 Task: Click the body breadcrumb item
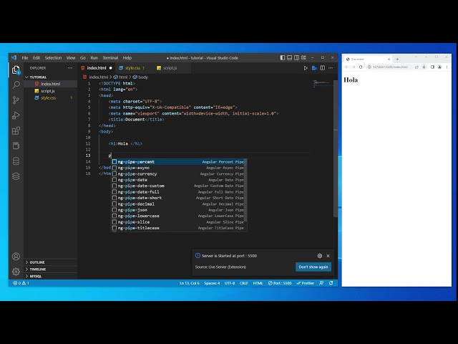(140, 77)
